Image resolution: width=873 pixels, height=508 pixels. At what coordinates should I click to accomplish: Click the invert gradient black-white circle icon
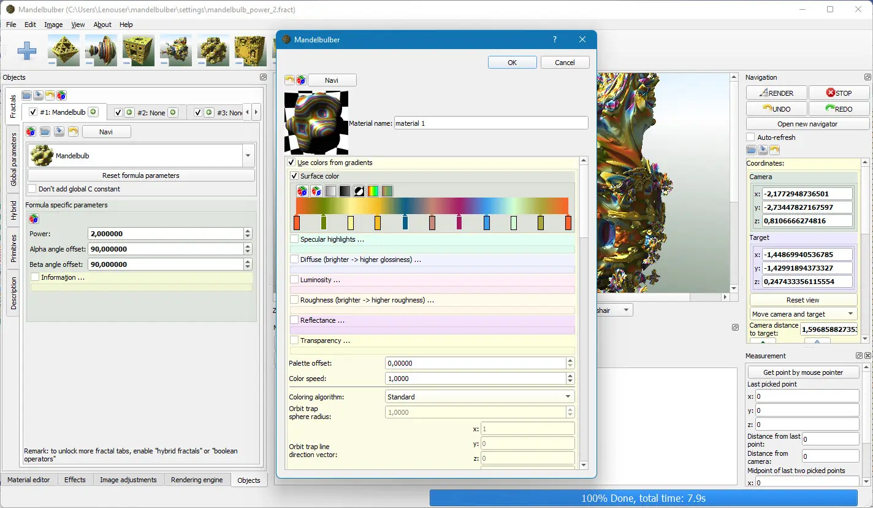[359, 191]
